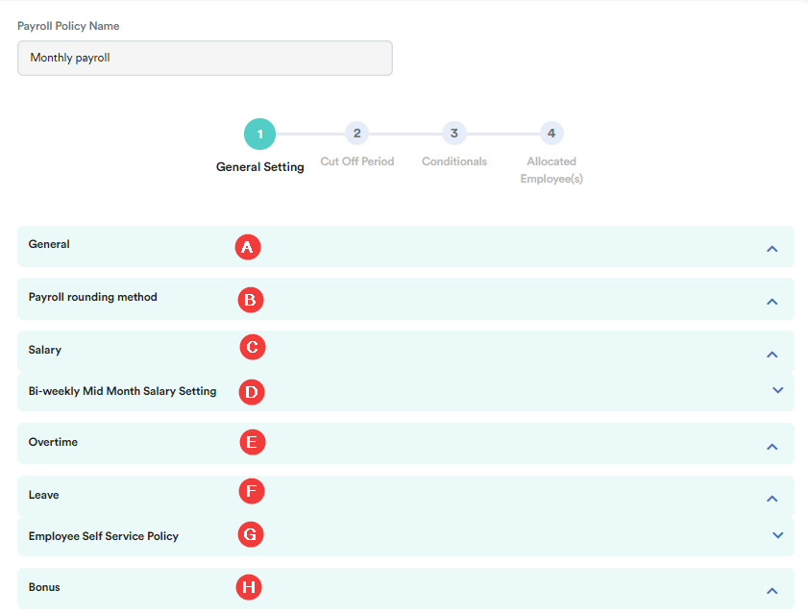Expand Bi-weekly Mid Month Salary Setting chevron
The width and height of the screenshot is (808, 614).
pyautogui.click(x=777, y=390)
